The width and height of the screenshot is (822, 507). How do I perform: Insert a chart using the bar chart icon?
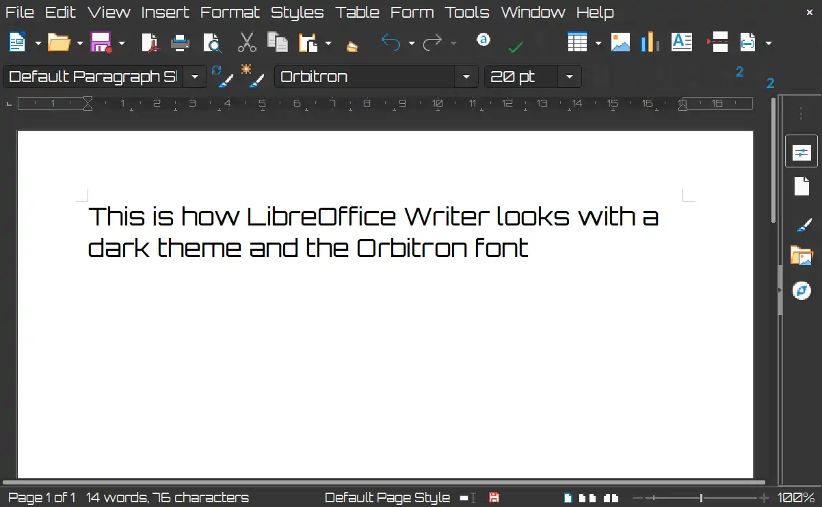[650, 42]
